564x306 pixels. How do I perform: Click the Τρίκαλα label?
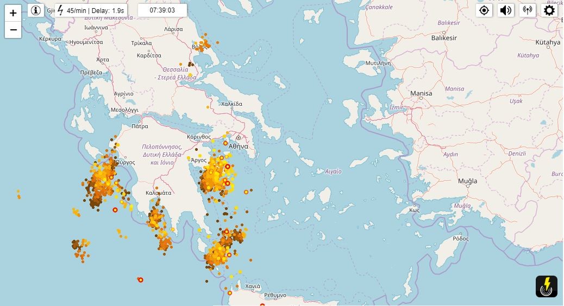[141, 43]
